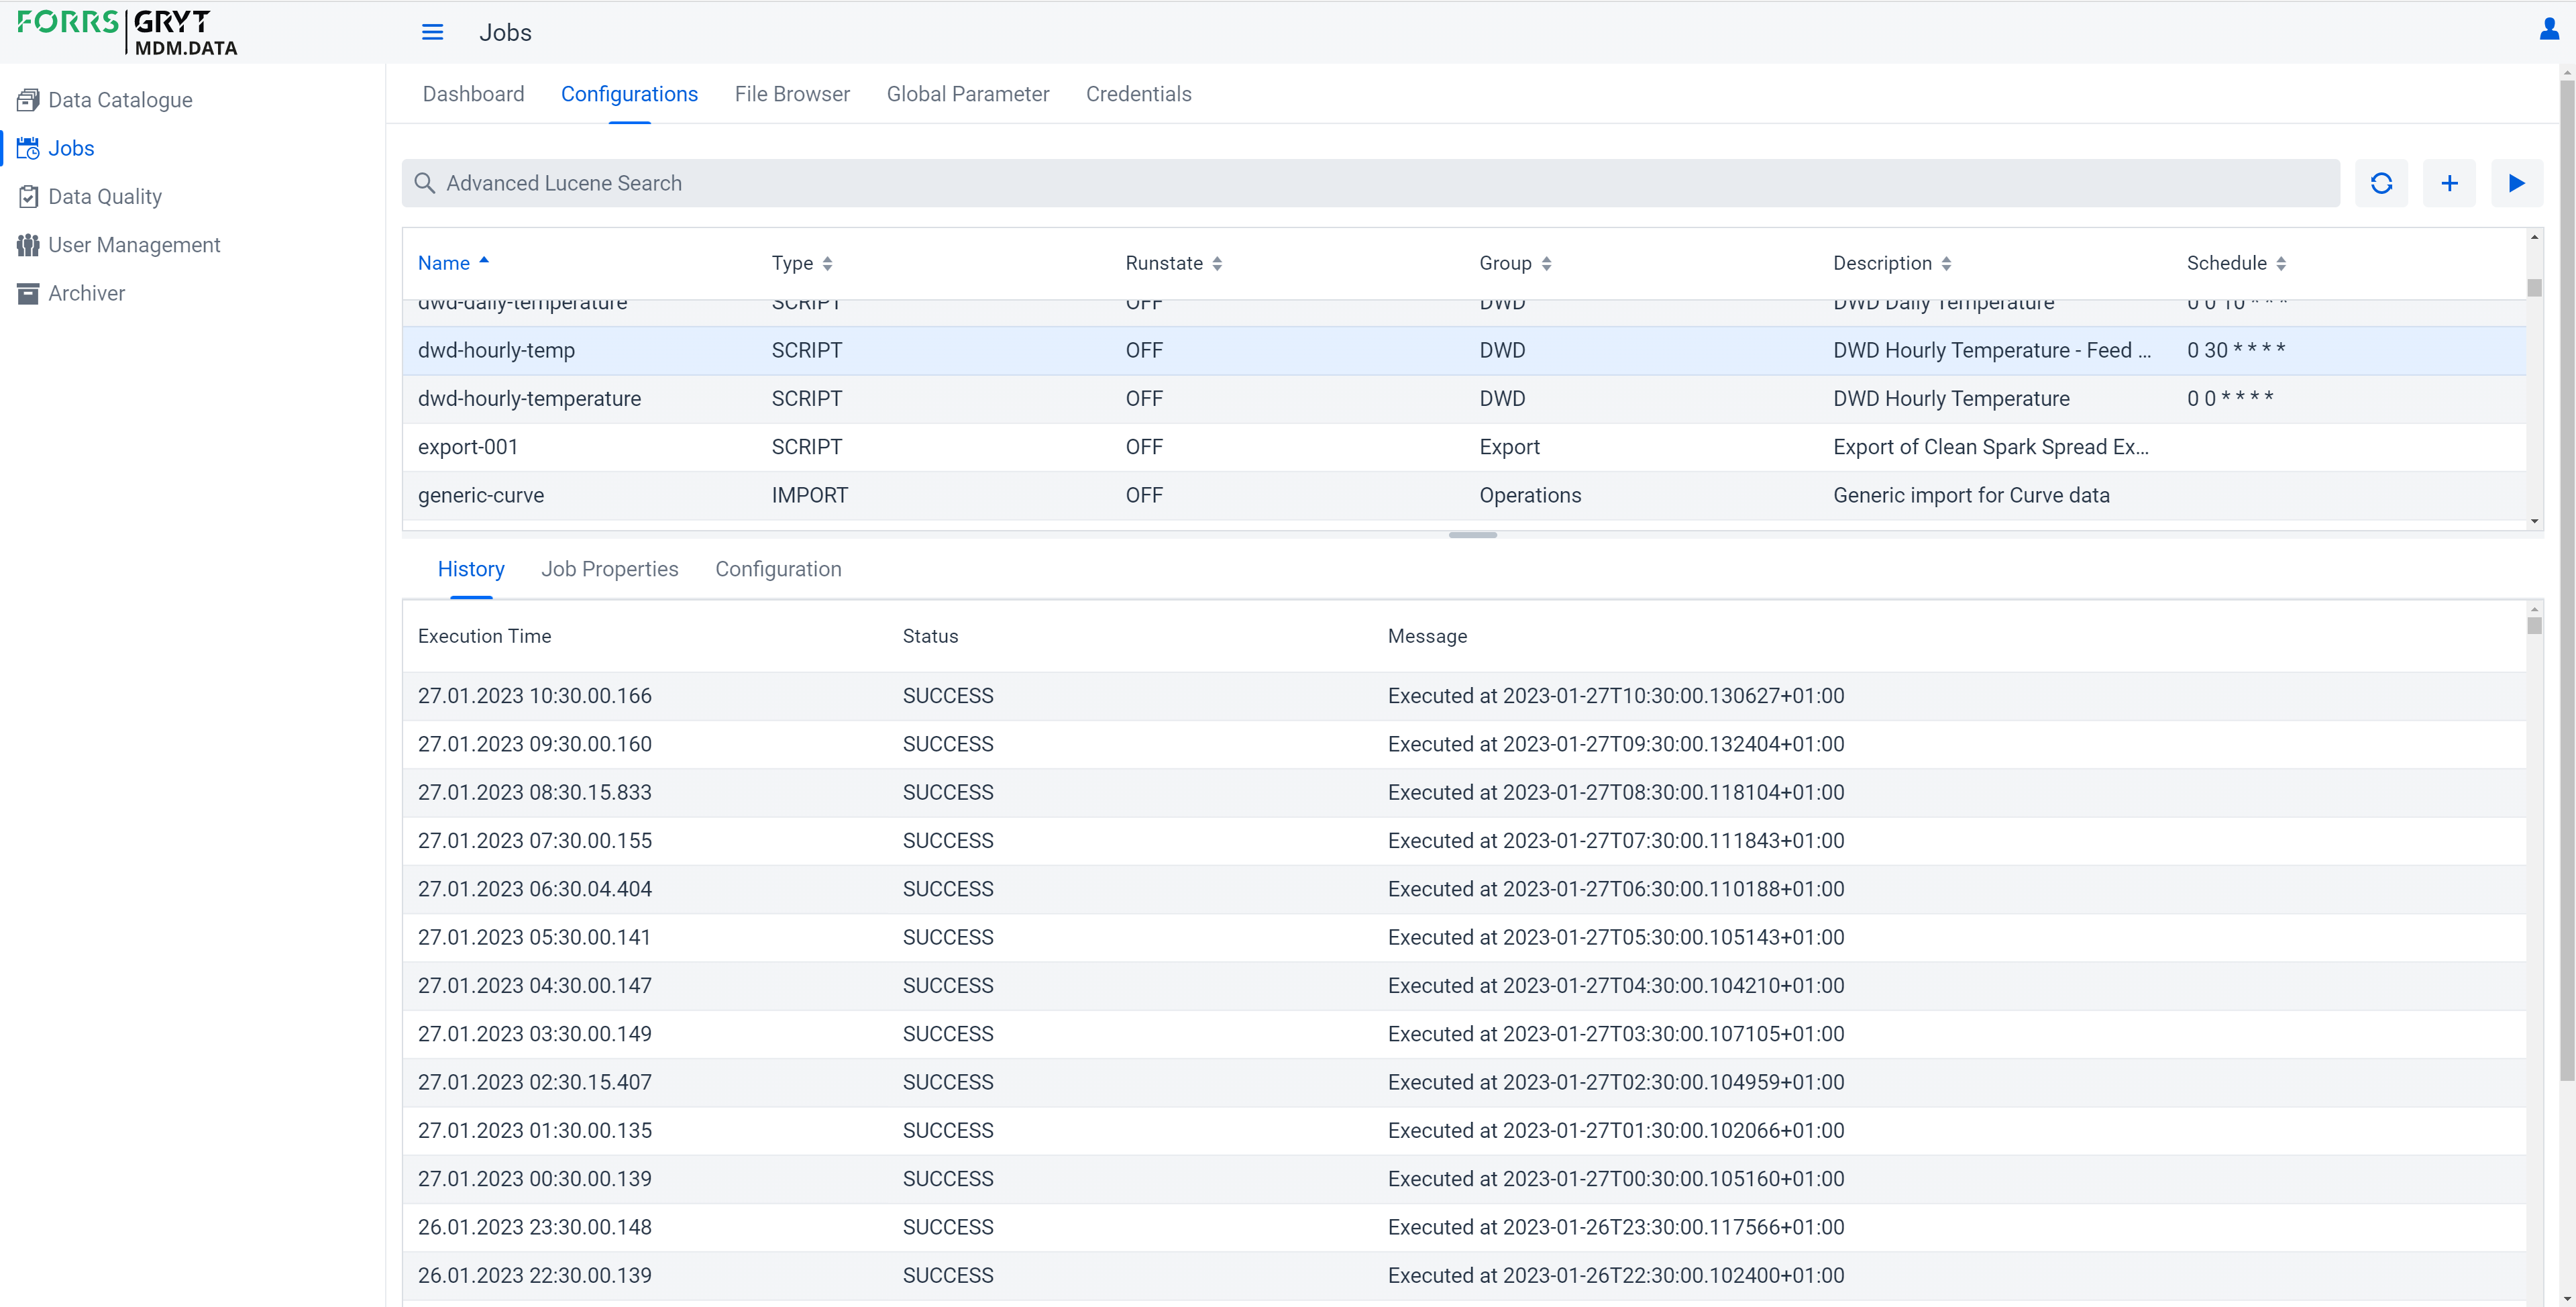Open the File Browser tab
Screen dimensions: 2576x1307
coord(792,94)
